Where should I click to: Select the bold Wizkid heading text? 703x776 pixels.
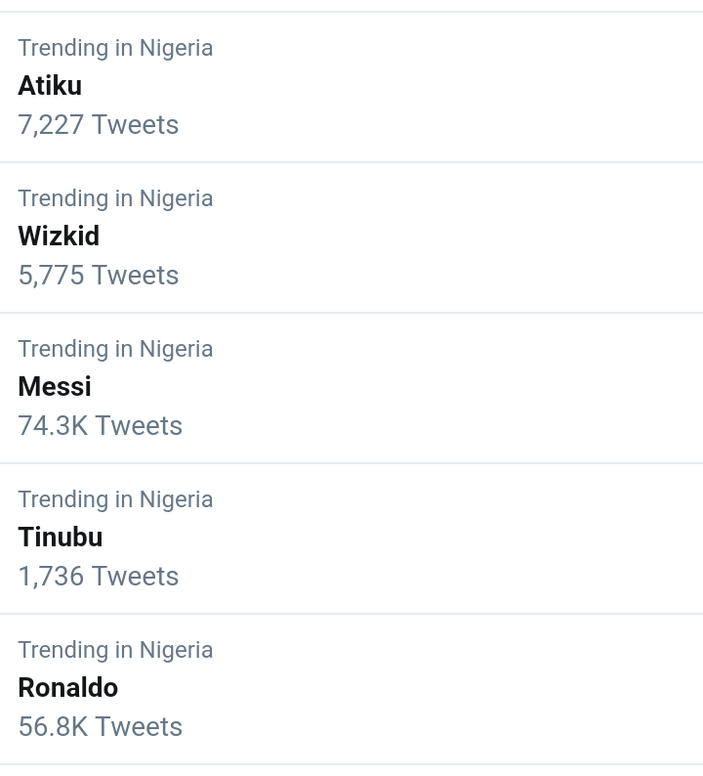click(59, 237)
